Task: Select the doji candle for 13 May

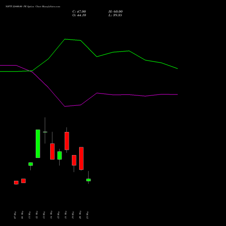Action: [x=45, y=132]
